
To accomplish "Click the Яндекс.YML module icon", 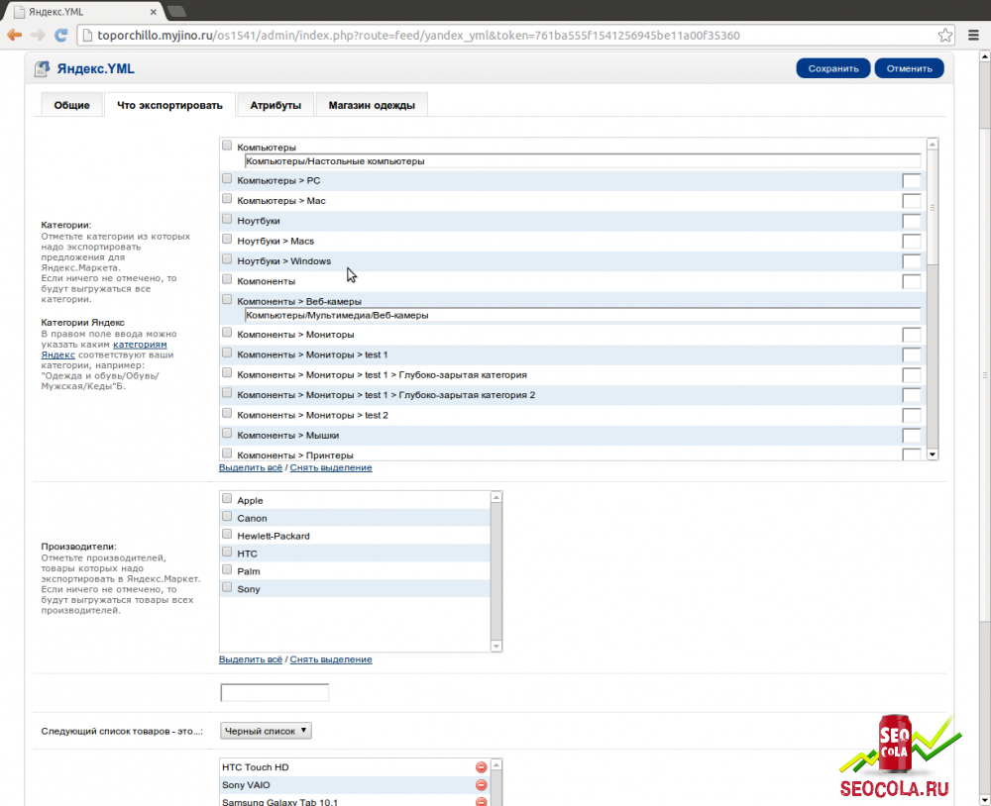I will point(42,69).
